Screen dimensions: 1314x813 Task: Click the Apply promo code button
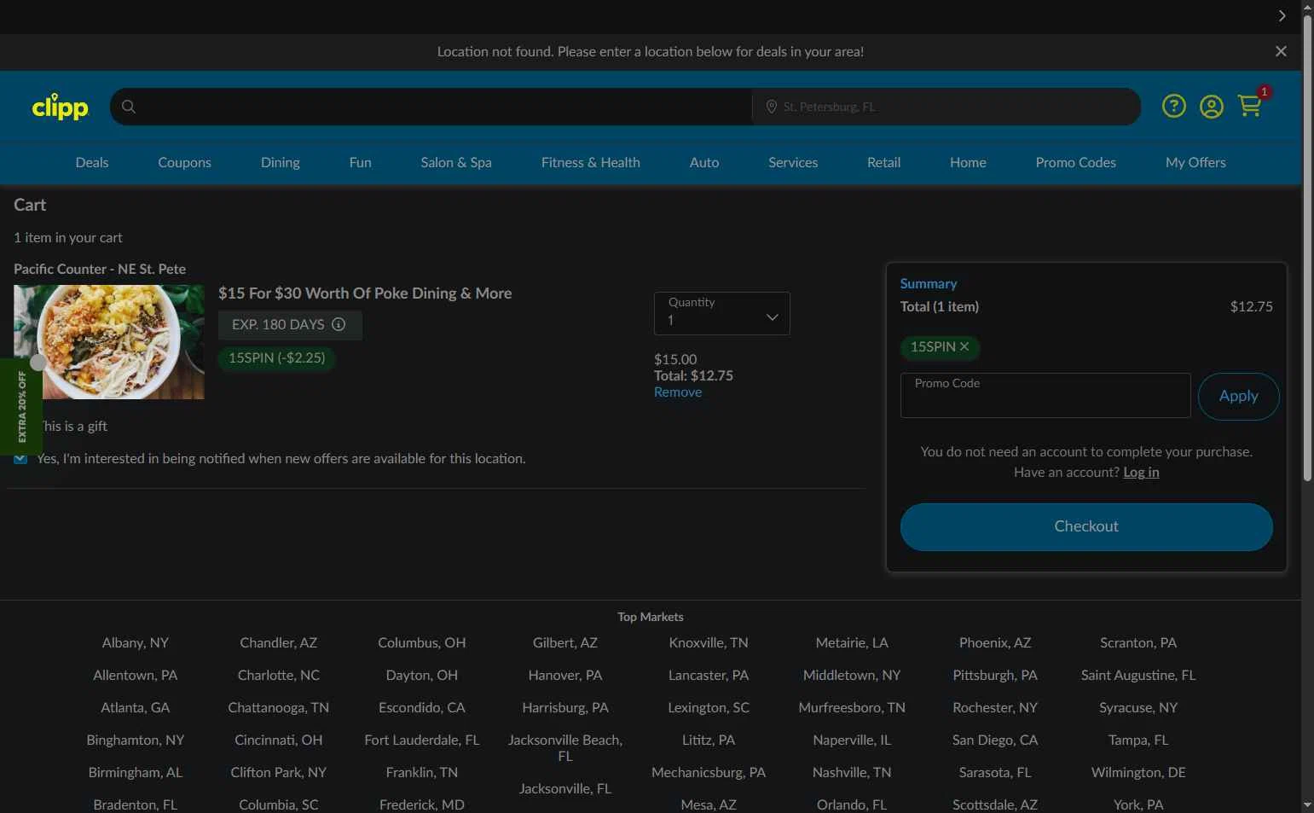tap(1239, 396)
